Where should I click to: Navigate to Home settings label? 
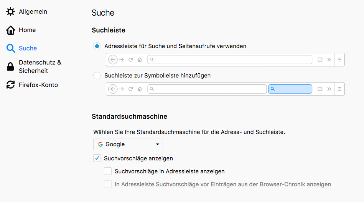coord(27,30)
